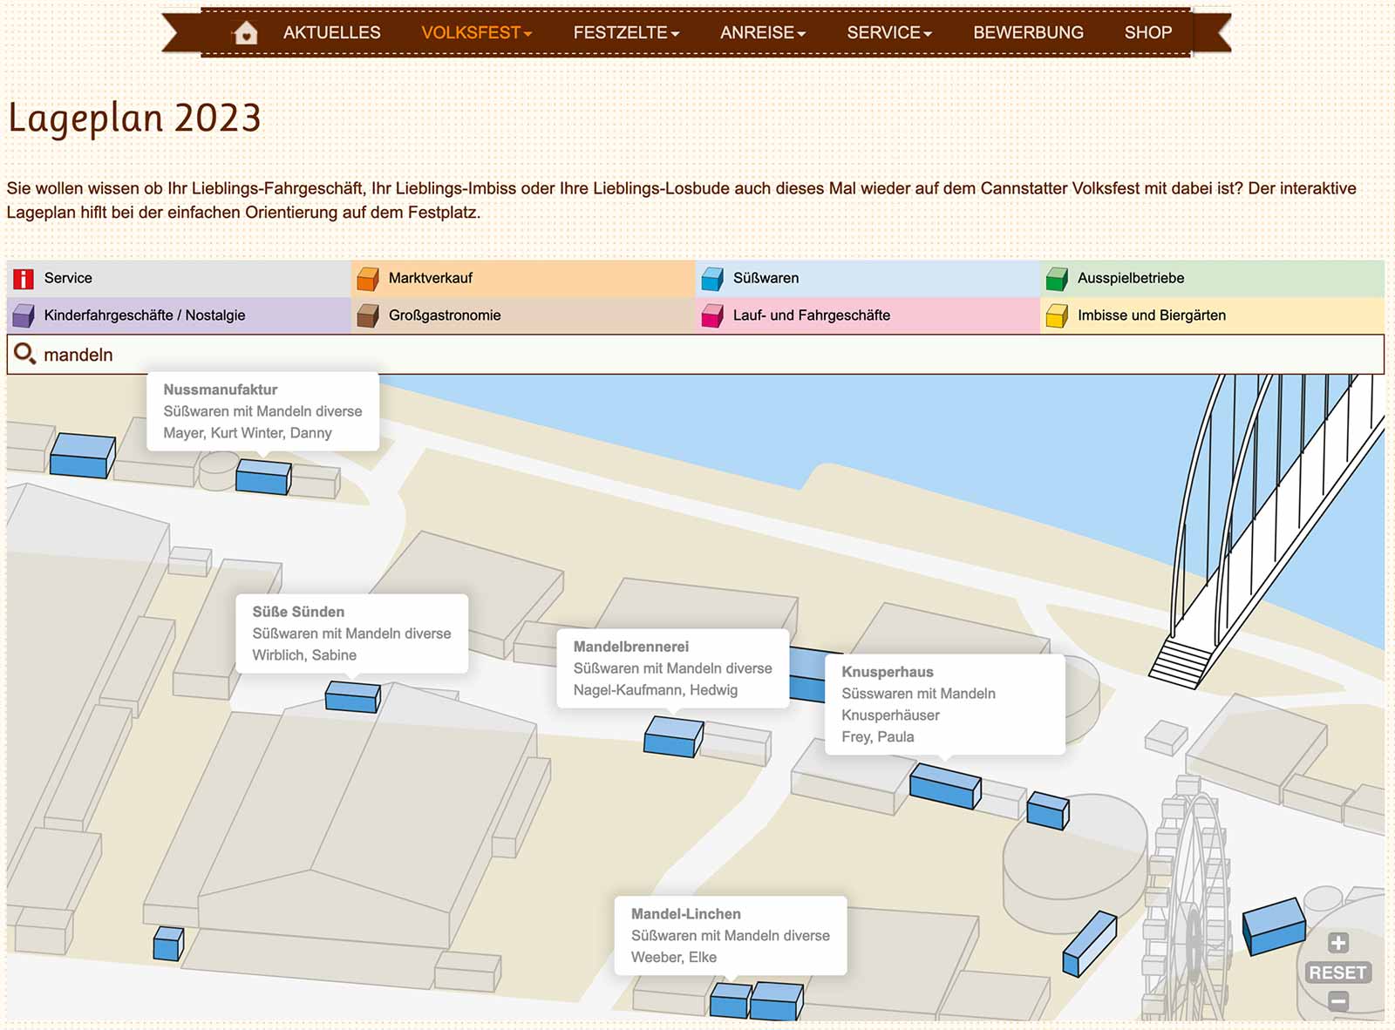Open the Bewerbung link
Viewport: 1395px width, 1030px height.
pos(1028,33)
